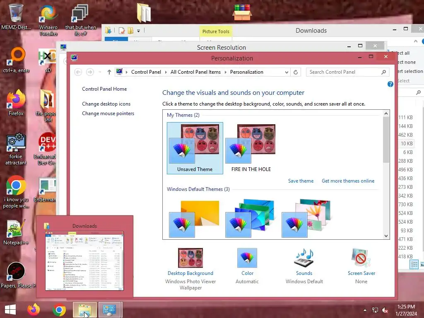Click the muted volume tray icon

(385, 310)
